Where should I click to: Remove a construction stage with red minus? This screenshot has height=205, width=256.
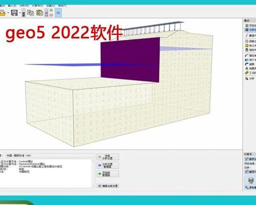click(51, 15)
